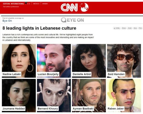Save the article
This screenshot has width=143, height=114.
click(x=135, y=28)
